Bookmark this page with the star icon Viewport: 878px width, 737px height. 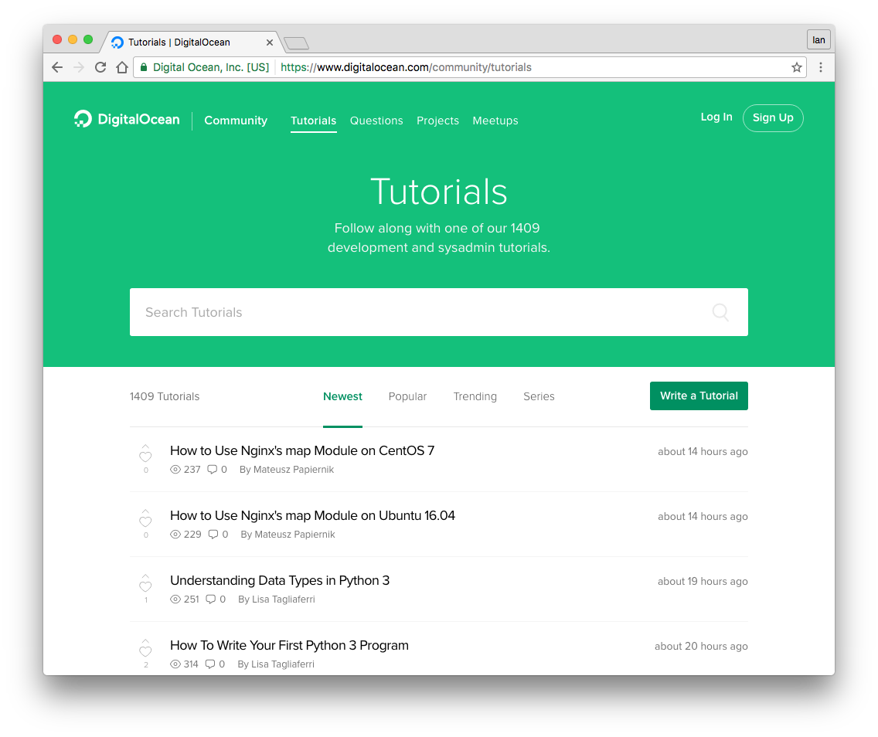point(797,67)
